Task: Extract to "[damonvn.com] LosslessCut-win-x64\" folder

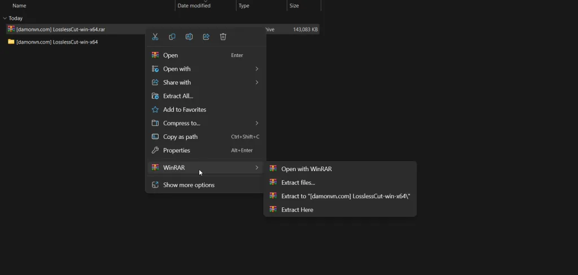Action: click(345, 196)
